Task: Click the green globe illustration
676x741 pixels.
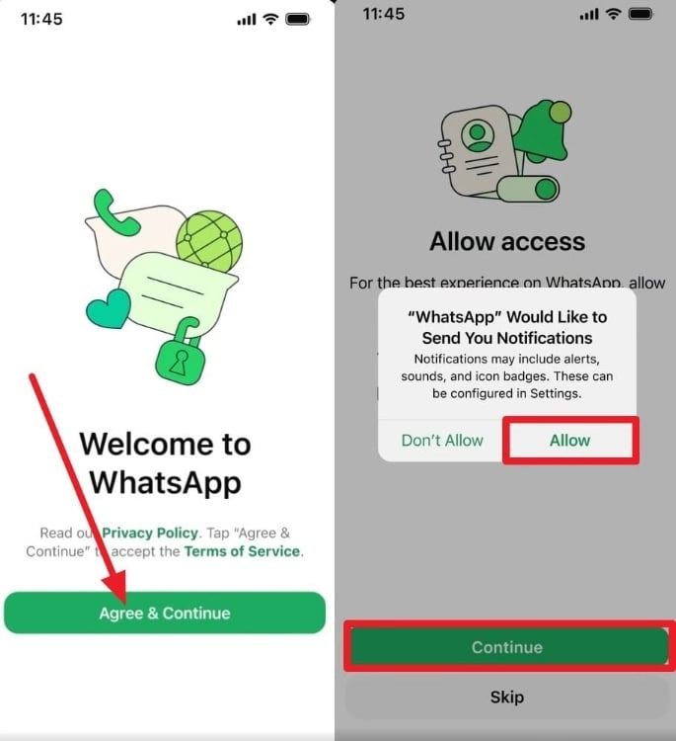Action: click(209, 241)
